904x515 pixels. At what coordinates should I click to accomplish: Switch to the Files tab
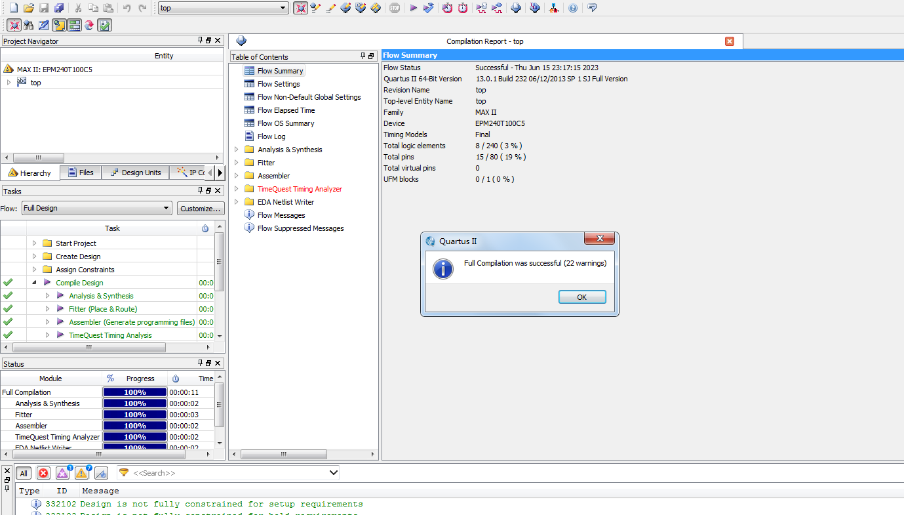pyautogui.click(x=81, y=173)
